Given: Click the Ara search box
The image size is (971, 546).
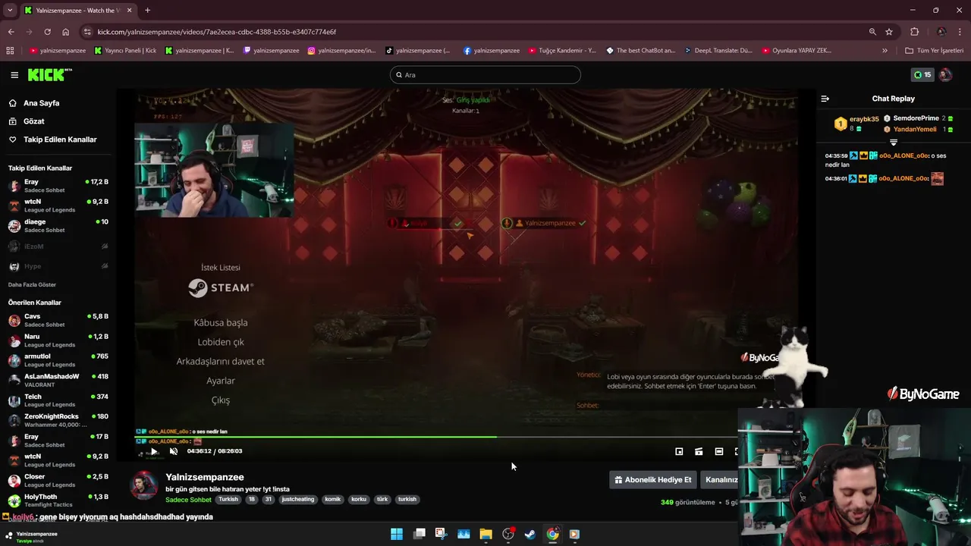Looking at the screenshot, I should click(x=485, y=75).
